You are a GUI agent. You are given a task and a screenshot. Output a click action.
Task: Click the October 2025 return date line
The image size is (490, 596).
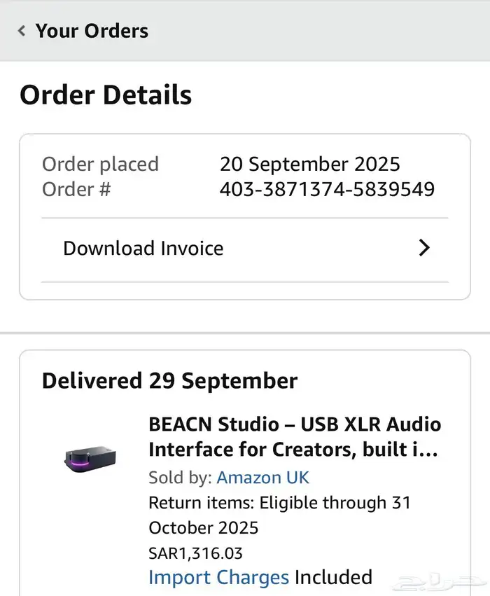click(203, 527)
